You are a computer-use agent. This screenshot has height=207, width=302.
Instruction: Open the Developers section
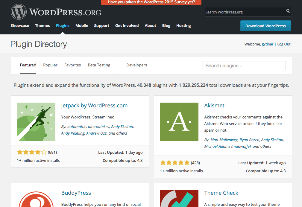coord(136,65)
